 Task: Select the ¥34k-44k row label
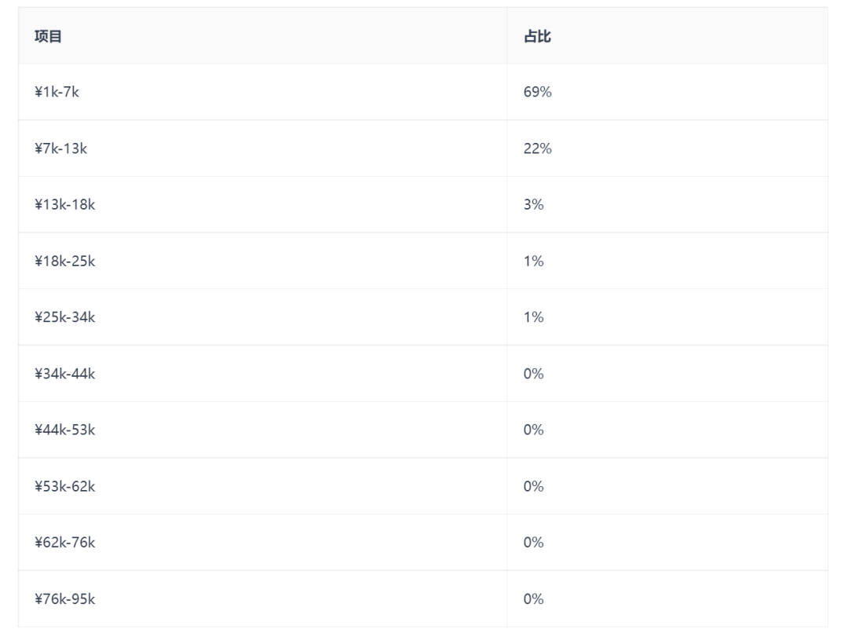point(64,374)
